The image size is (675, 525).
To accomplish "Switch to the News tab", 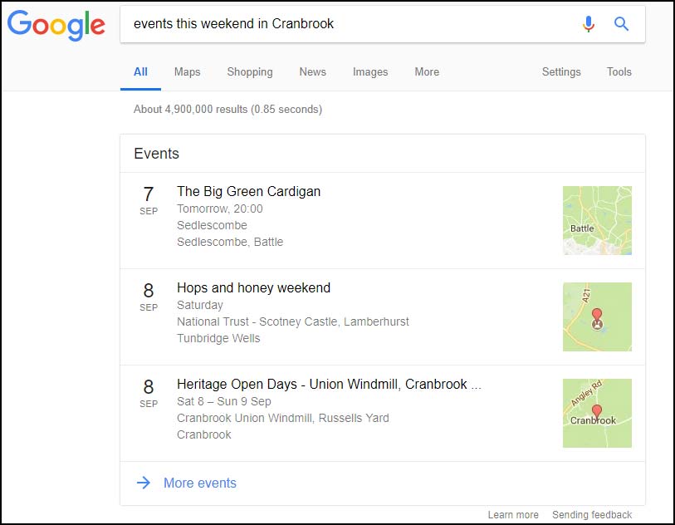I will pos(312,72).
